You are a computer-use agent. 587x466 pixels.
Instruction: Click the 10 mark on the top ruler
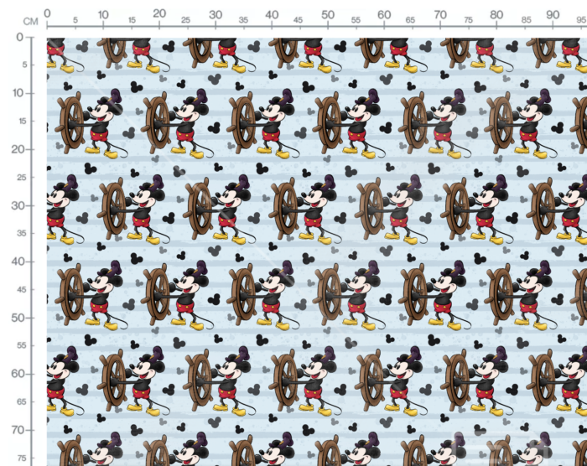pyautogui.click(x=103, y=14)
